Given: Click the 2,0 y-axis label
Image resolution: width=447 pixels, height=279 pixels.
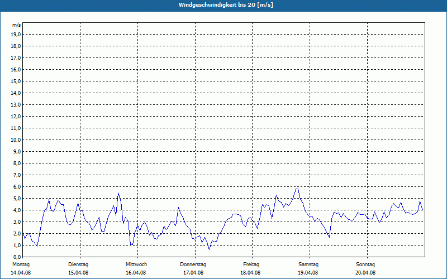Looking at the screenshot, I should pyautogui.click(x=17, y=233).
